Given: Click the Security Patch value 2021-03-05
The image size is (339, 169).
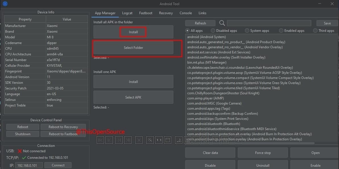Looking at the screenshot, I should [x=55, y=88].
